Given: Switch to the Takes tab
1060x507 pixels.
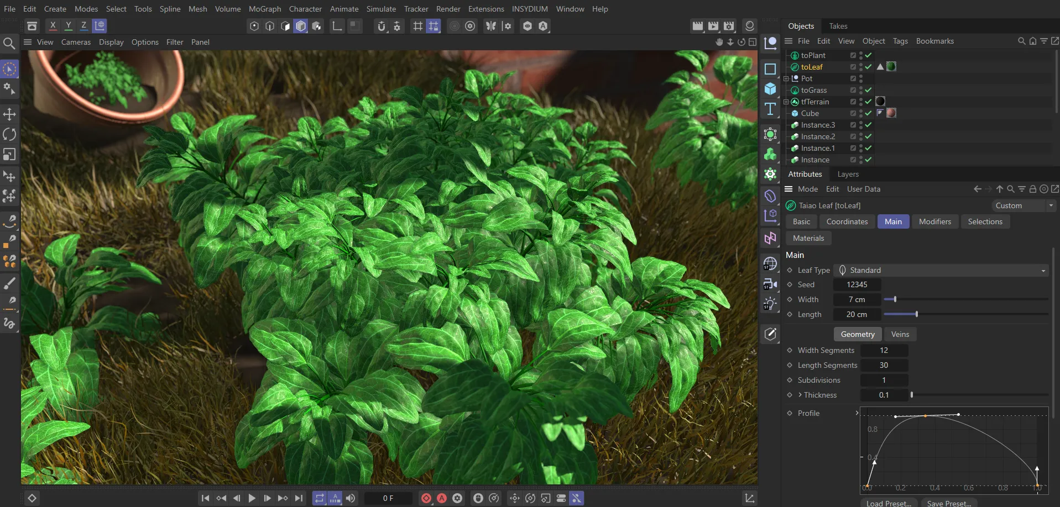Looking at the screenshot, I should (x=838, y=26).
